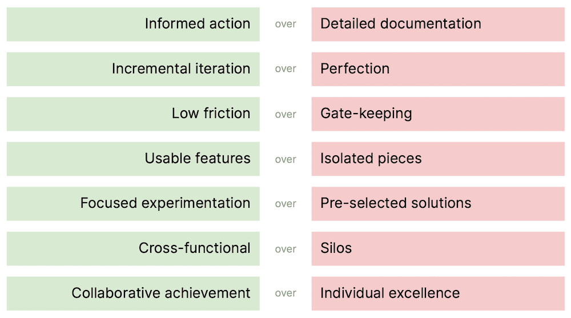The height and width of the screenshot is (318, 571).
Task: Click the "Focused experimentation" green box
Action: 133,203
